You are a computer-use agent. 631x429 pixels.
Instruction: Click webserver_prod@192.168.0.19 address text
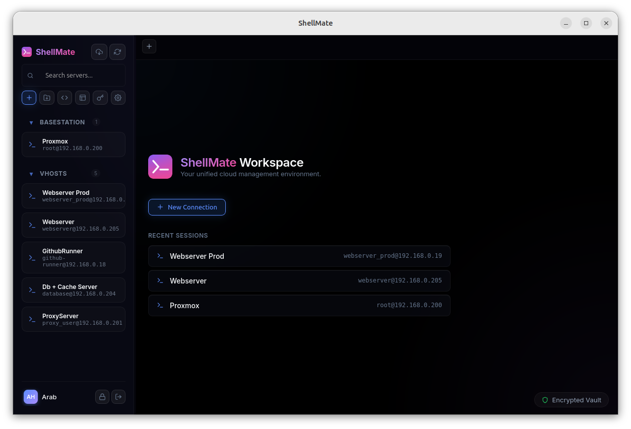(393, 256)
